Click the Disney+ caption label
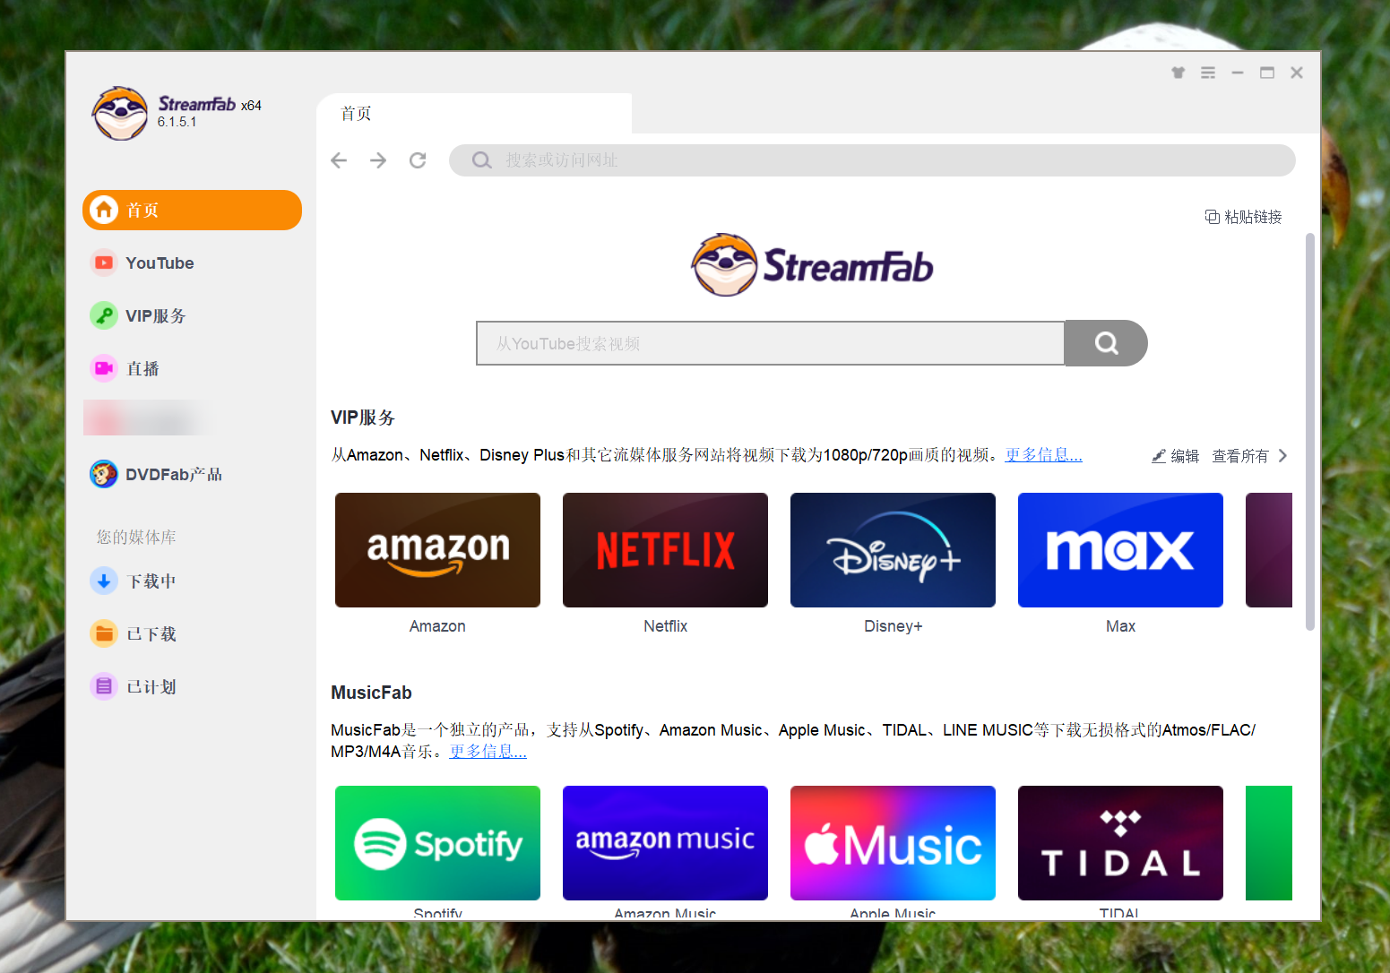Viewport: 1390px width, 973px height. pyautogui.click(x=893, y=626)
